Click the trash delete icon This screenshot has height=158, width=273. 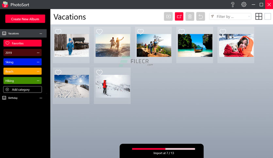(x=190, y=16)
